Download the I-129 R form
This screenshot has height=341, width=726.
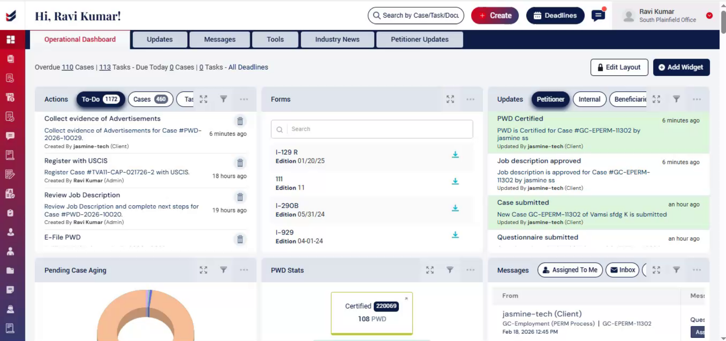pyautogui.click(x=455, y=155)
